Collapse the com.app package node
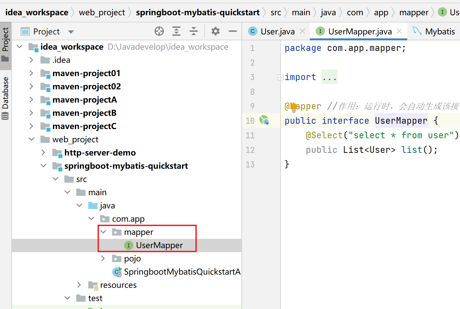 (x=91, y=219)
